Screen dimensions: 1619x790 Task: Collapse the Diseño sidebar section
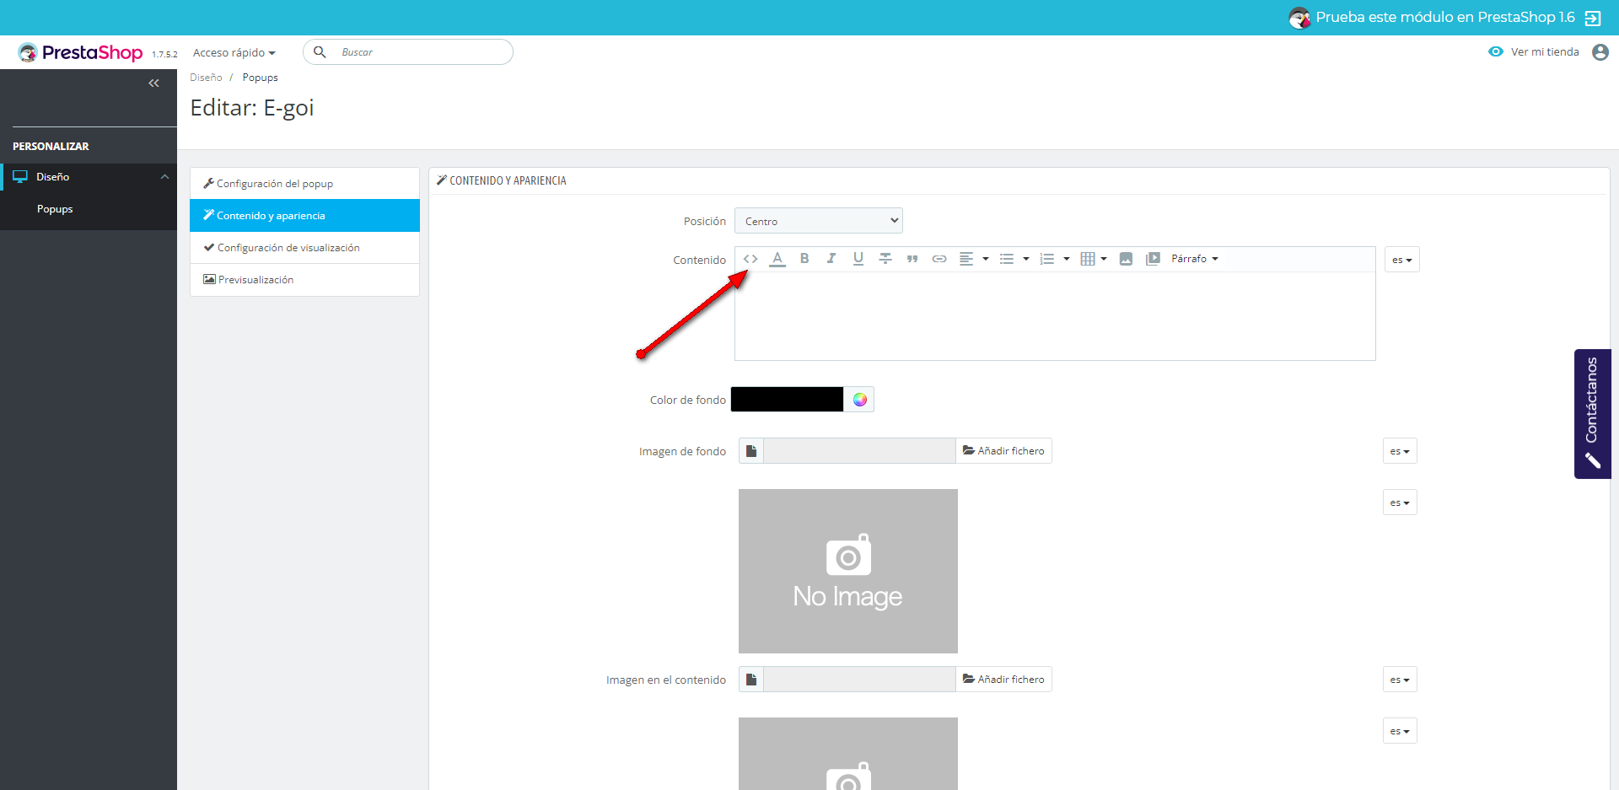coord(164,177)
